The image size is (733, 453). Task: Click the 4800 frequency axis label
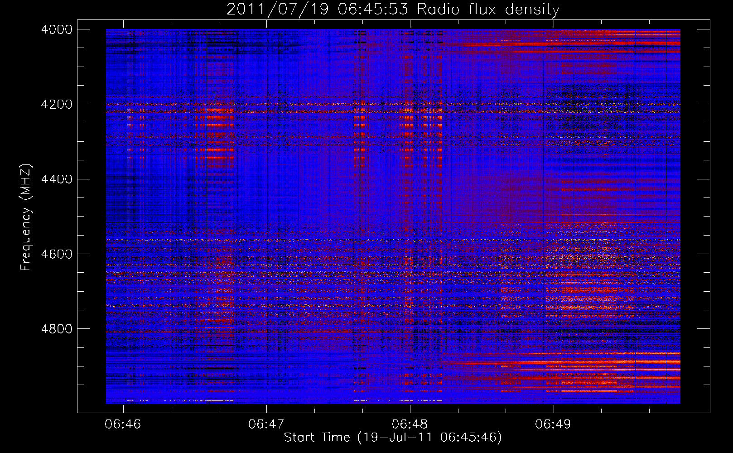coord(57,329)
